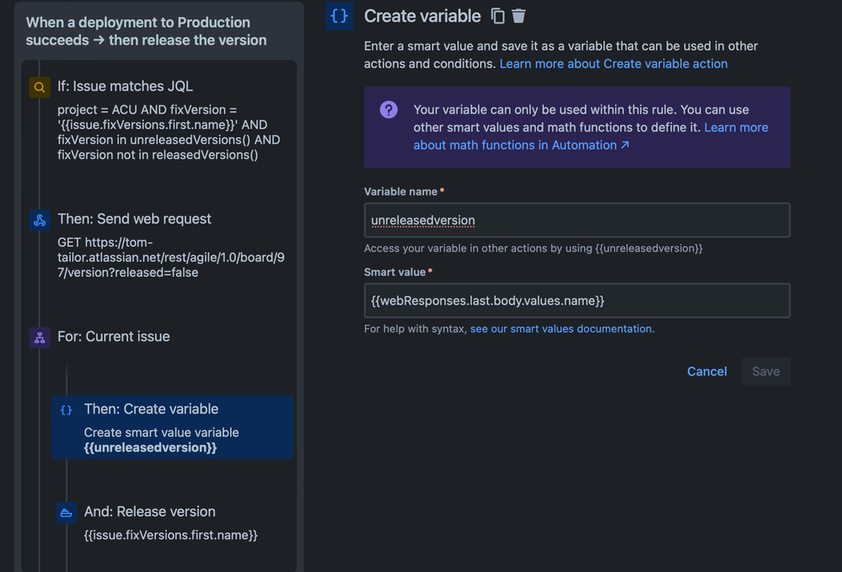
Task: Open the smart values documentation link
Action: (562, 329)
